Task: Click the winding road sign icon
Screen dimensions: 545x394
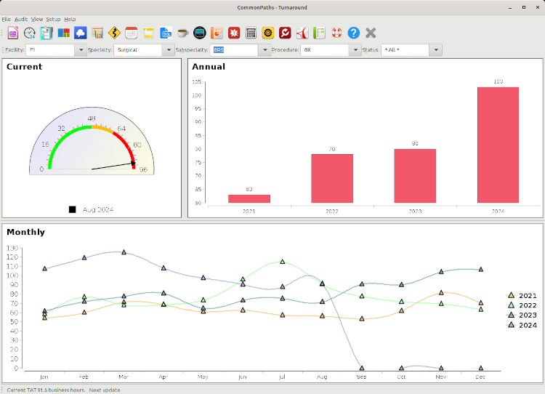Action: pos(114,33)
